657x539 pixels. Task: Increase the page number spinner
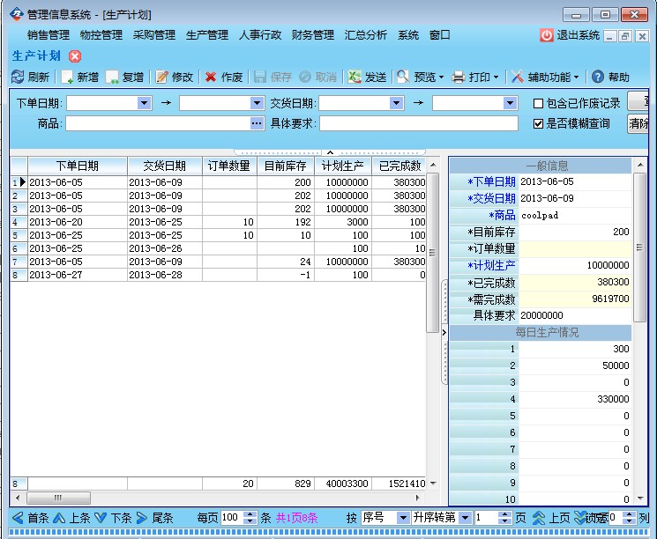(505, 514)
